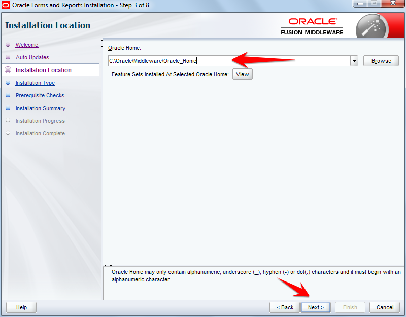Open the Help button

[x=21, y=307]
